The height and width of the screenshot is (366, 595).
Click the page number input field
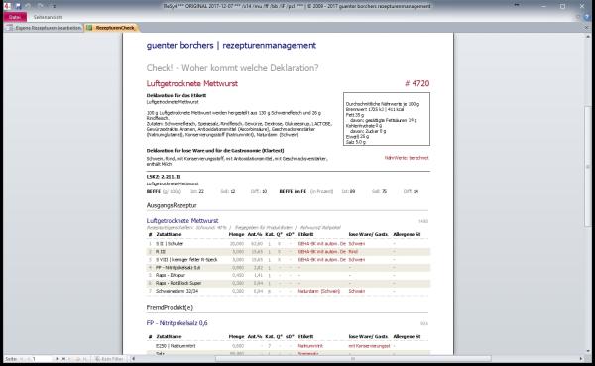42,359
